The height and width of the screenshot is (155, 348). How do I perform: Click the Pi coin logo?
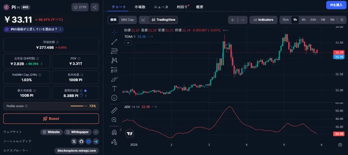pyautogui.click(x=6, y=7)
